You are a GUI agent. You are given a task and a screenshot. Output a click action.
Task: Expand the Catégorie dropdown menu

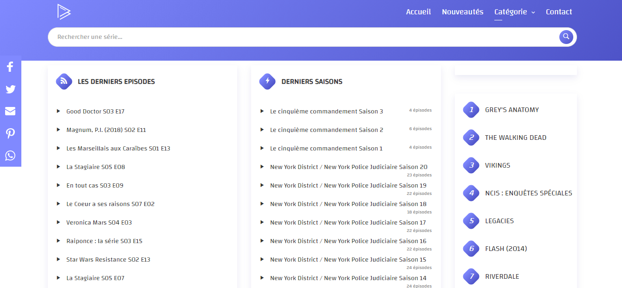tap(514, 12)
